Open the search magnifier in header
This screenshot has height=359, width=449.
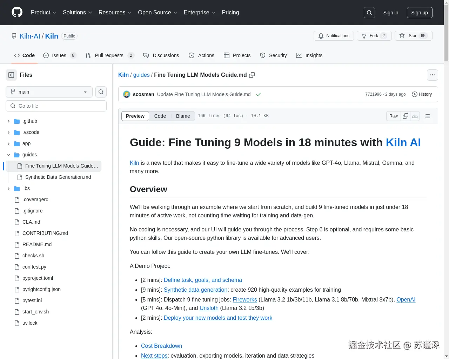point(369,13)
